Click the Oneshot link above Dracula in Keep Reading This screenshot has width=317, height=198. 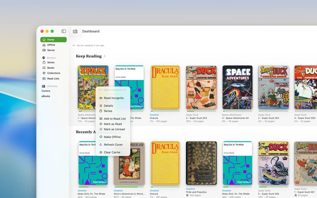coord(154,115)
